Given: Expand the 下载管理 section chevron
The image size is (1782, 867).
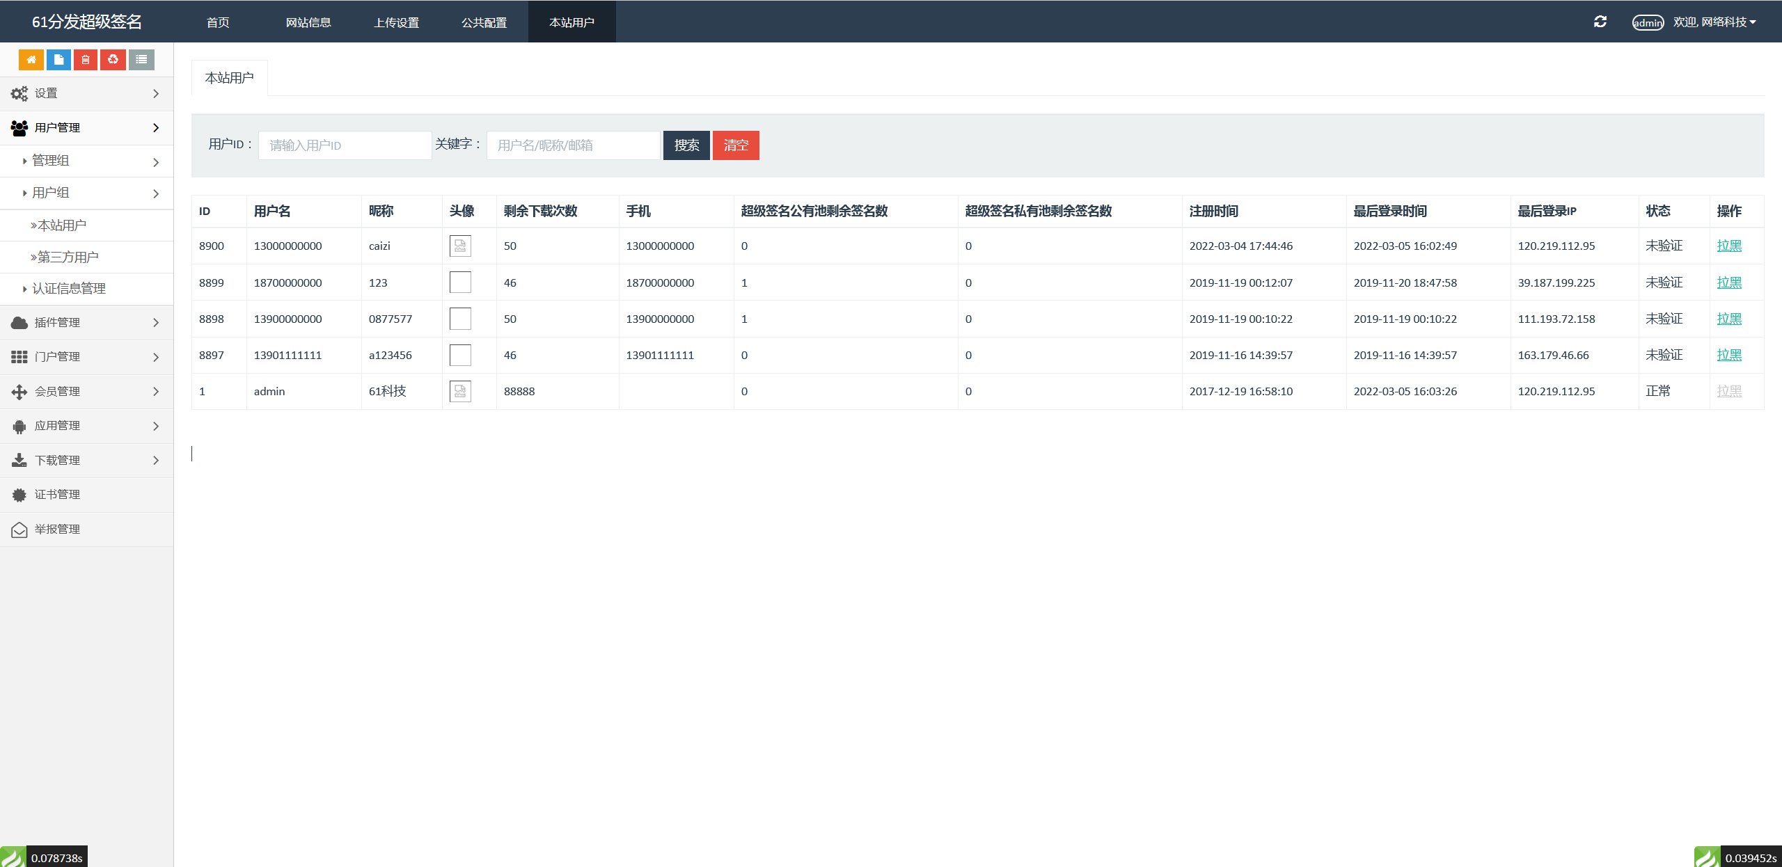Looking at the screenshot, I should coord(156,461).
